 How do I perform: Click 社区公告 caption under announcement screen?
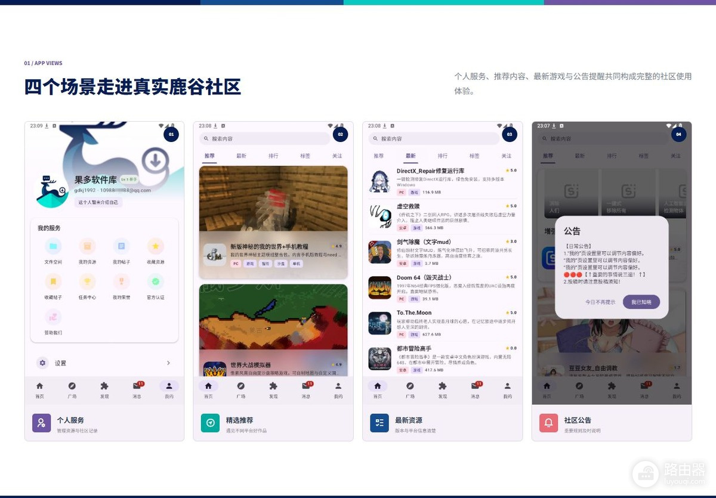click(578, 420)
